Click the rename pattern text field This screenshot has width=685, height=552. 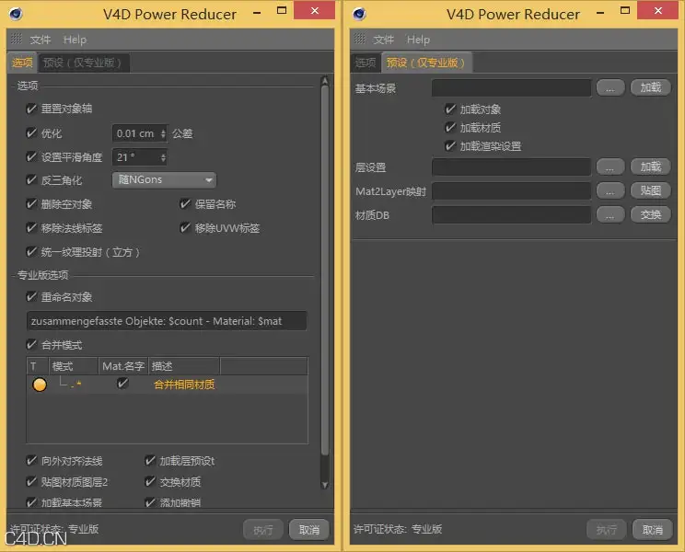point(166,321)
